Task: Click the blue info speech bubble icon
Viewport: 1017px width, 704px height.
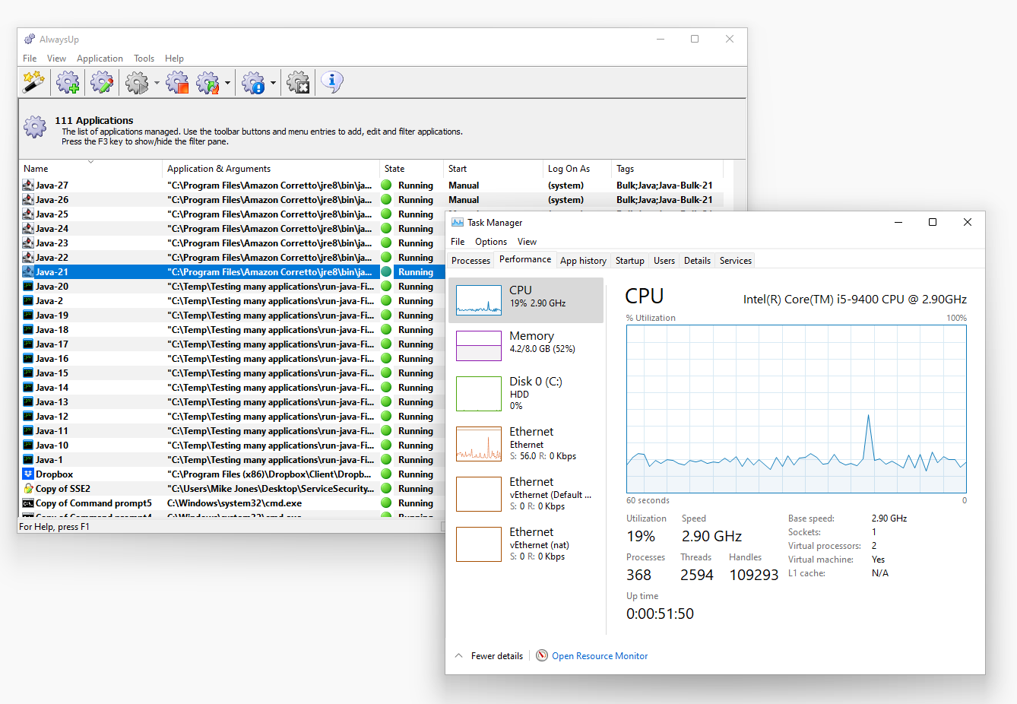Action: coord(332,81)
